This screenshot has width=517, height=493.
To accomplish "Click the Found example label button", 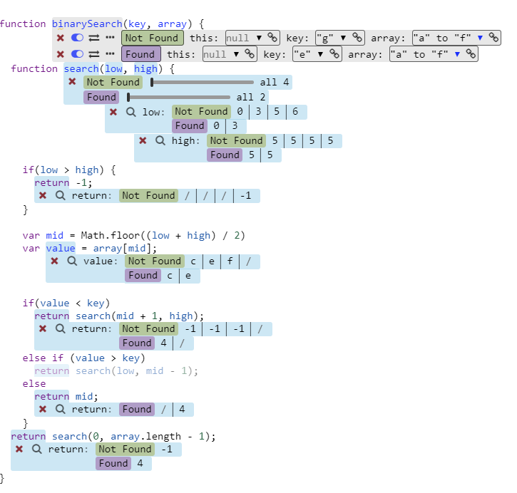I will 140,54.
